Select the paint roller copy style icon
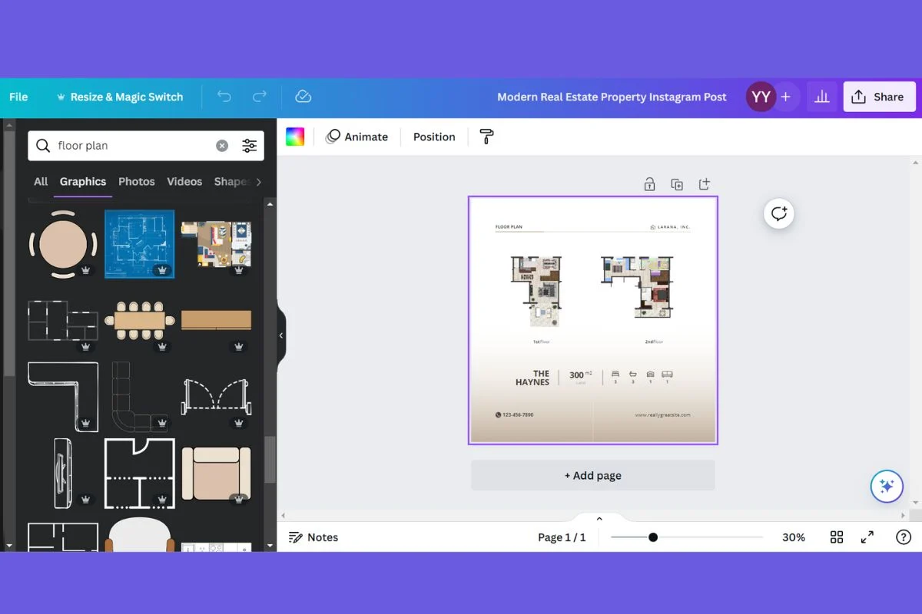The image size is (922, 614). point(486,137)
